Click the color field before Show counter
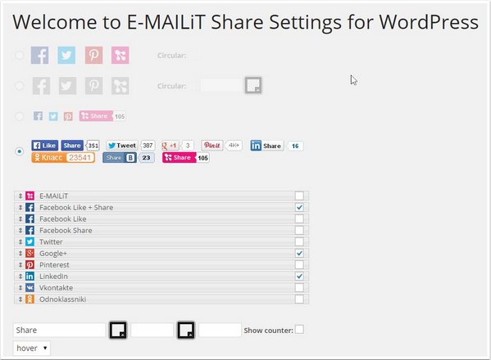 pyautogui.click(x=220, y=330)
